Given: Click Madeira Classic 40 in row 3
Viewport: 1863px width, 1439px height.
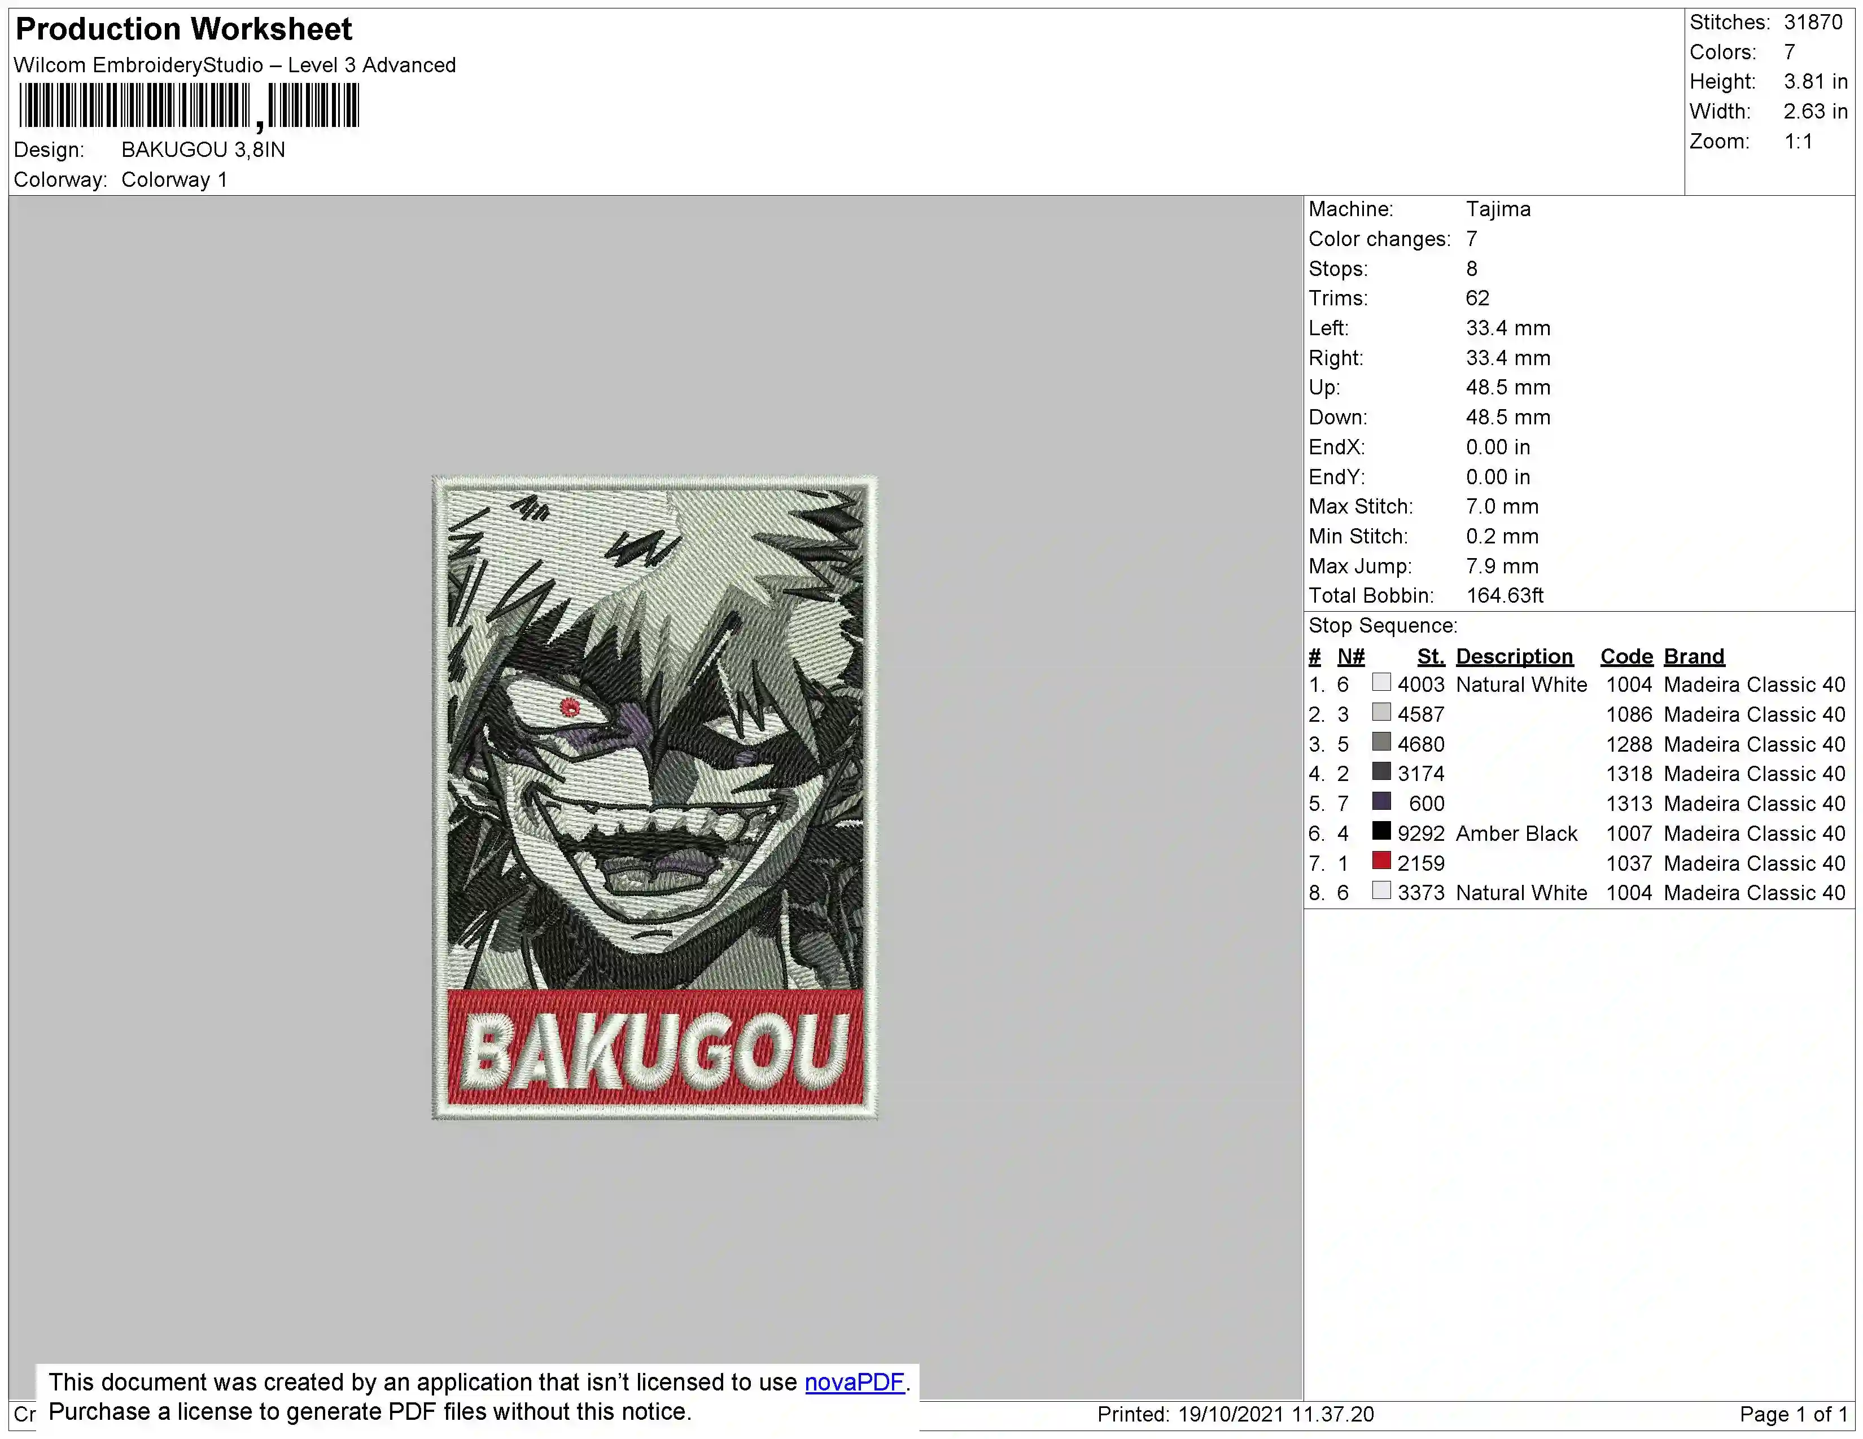Looking at the screenshot, I should [1755, 744].
